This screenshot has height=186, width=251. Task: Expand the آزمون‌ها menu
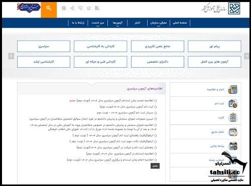pos(117,23)
